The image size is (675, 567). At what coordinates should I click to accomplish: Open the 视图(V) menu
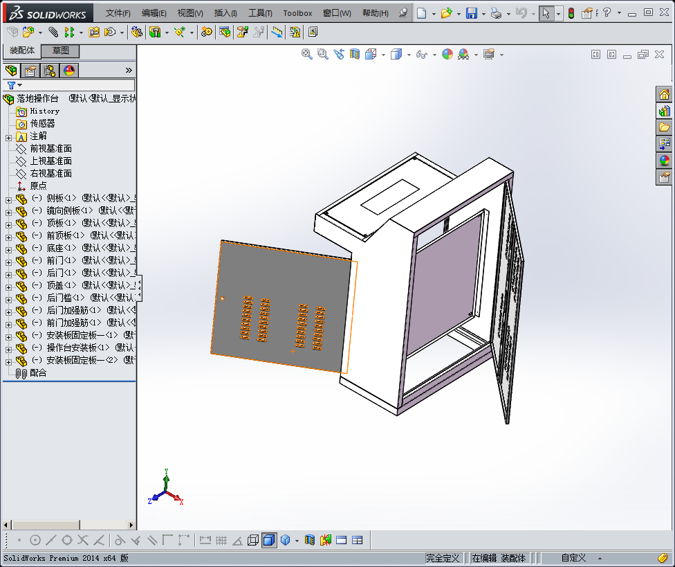click(190, 13)
